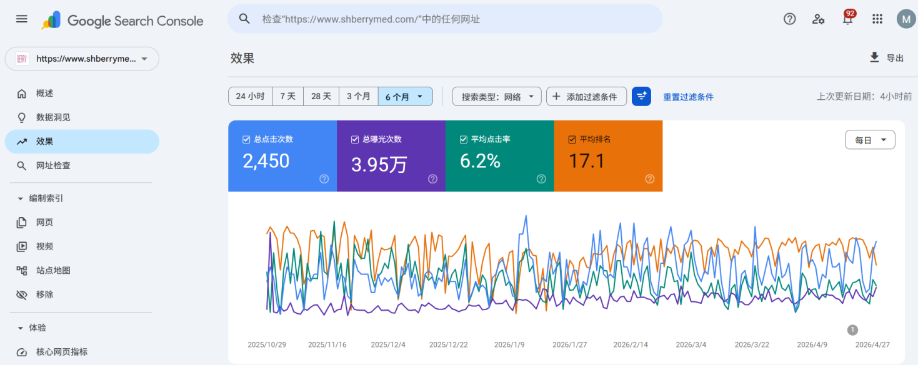Click the Google Search Console logo

click(x=122, y=21)
